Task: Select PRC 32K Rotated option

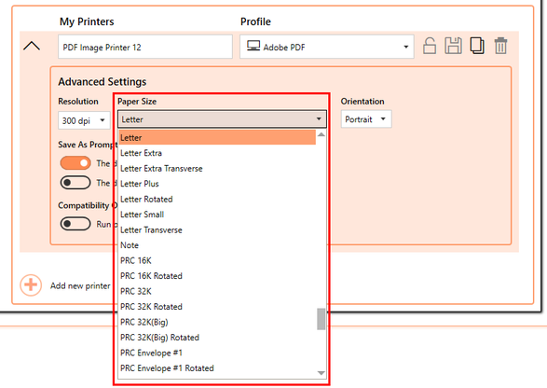Action: (x=217, y=307)
